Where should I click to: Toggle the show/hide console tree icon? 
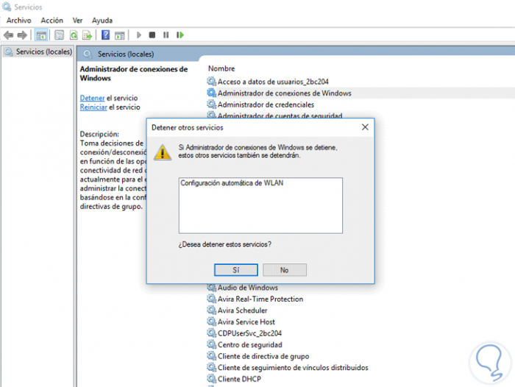[x=41, y=35]
